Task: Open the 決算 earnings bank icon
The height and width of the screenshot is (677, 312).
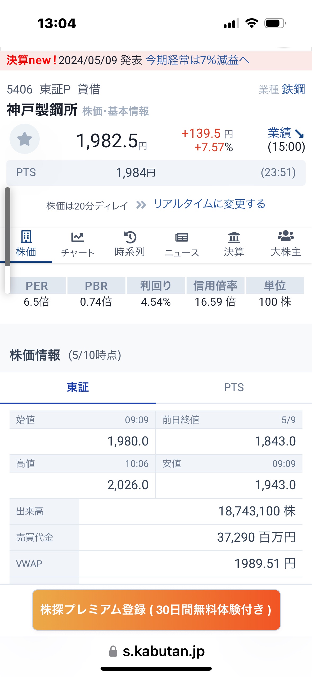Action: 234,237
